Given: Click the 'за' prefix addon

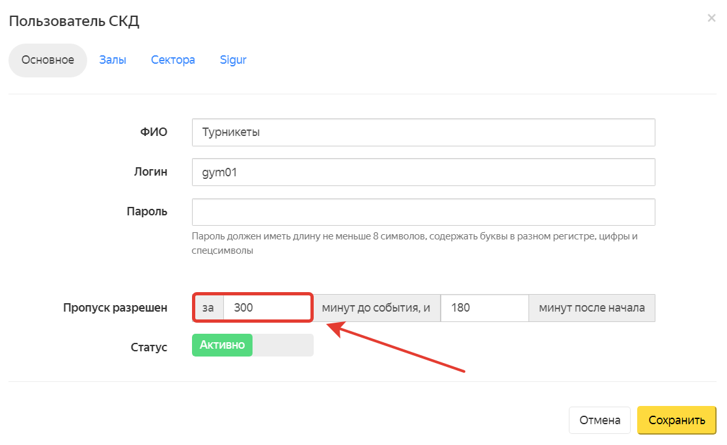Looking at the screenshot, I should point(208,308).
